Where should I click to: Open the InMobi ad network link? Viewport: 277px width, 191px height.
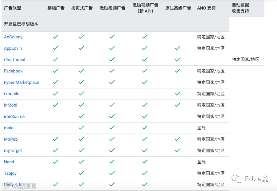pos(10,105)
